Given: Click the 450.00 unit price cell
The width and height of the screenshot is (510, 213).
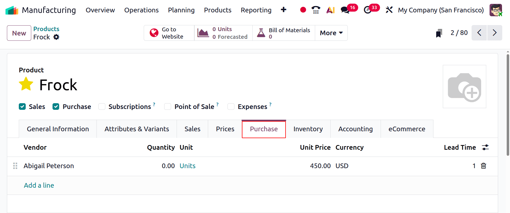Looking at the screenshot, I should pyautogui.click(x=320, y=166).
